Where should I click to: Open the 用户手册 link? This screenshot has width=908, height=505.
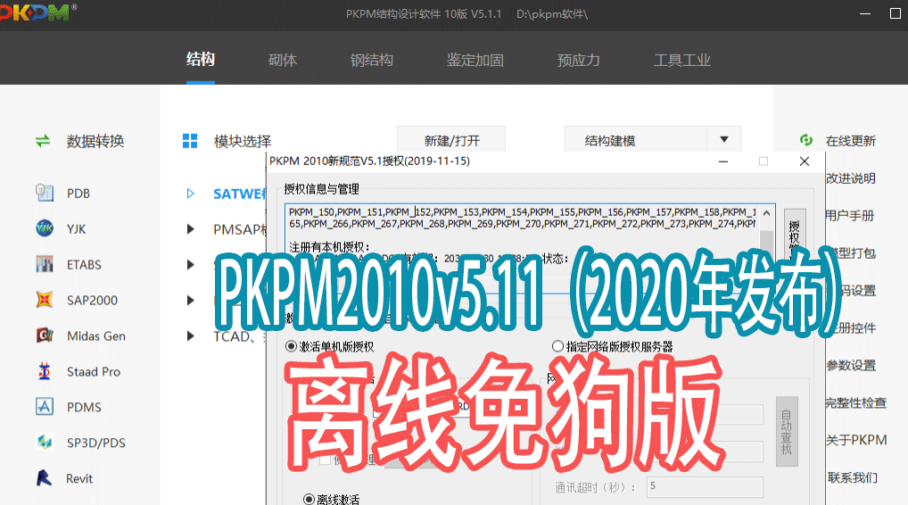pos(849,215)
